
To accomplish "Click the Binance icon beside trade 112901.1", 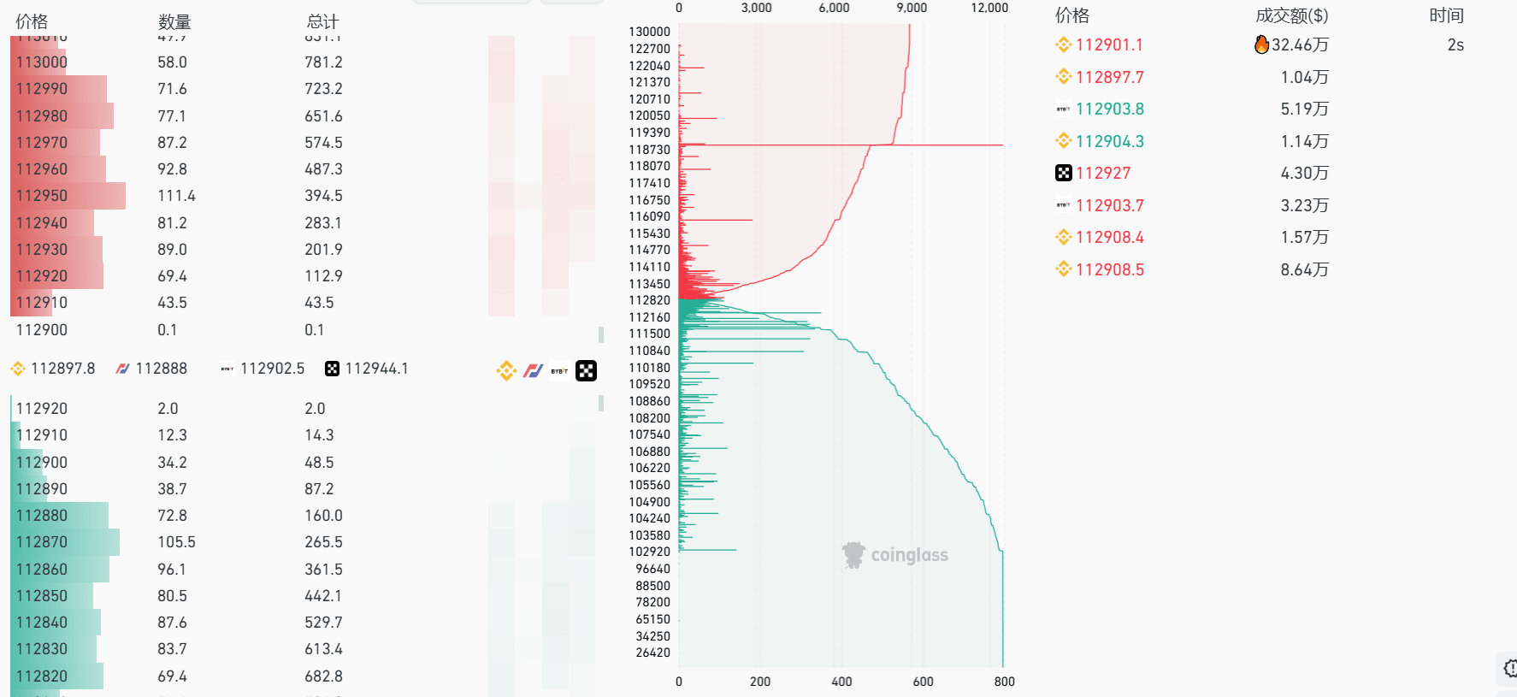I will click(1064, 44).
